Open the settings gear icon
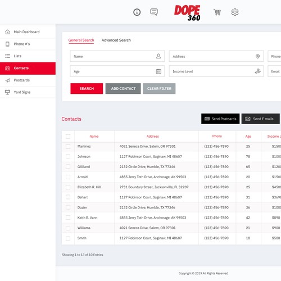The width and height of the screenshot is (281, 281). 235,12
